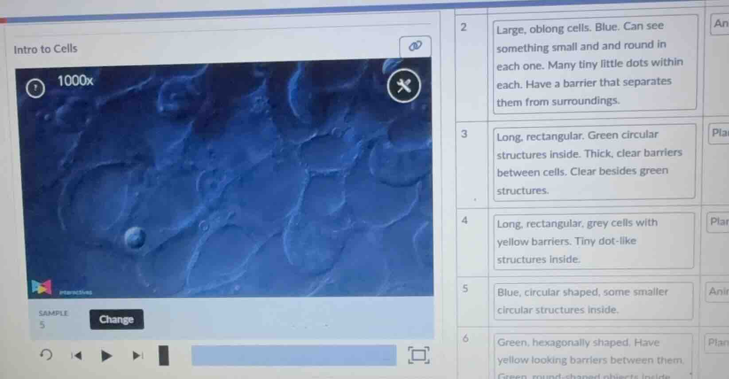Click the help question mark icon near 1000x
Image resolution: width=729 pixels, height=379 pixels.
[35, 89]
